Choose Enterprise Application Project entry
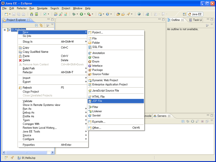This screenshot has height=162, width=216. click(x=116, y=84)
